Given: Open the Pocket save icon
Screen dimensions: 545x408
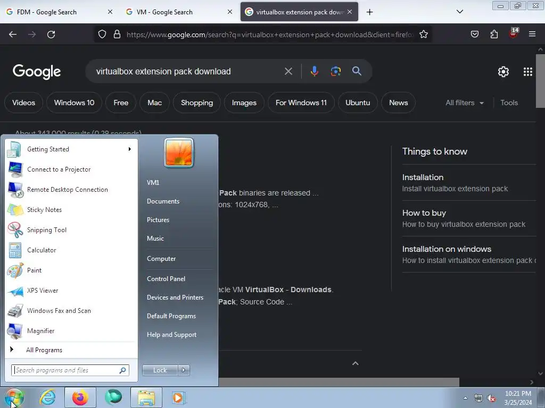Looking at the screenshot, I should pyautogui.click(x=474, y=35).
